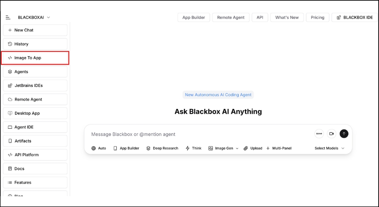This screenshot has height=207, width=379.
Task: Start a New Chat from sidebar
Action: pos(35,30)
